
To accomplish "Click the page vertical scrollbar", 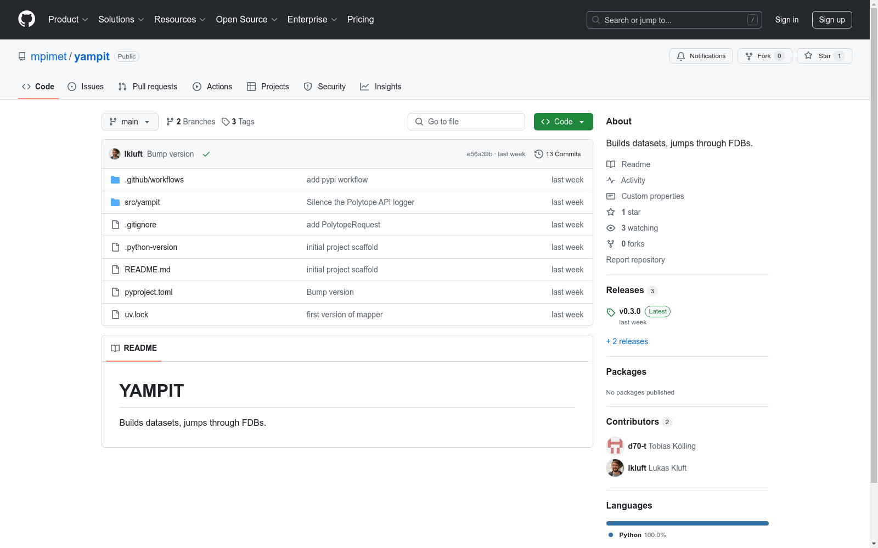I will coord(874,247).
